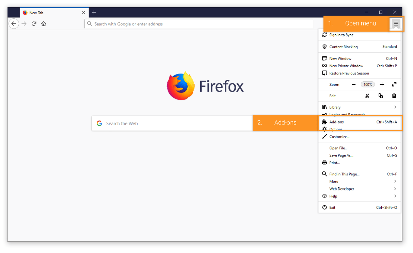Go back with the back arrow
This screenshot has height=253, width=413.
14,24
